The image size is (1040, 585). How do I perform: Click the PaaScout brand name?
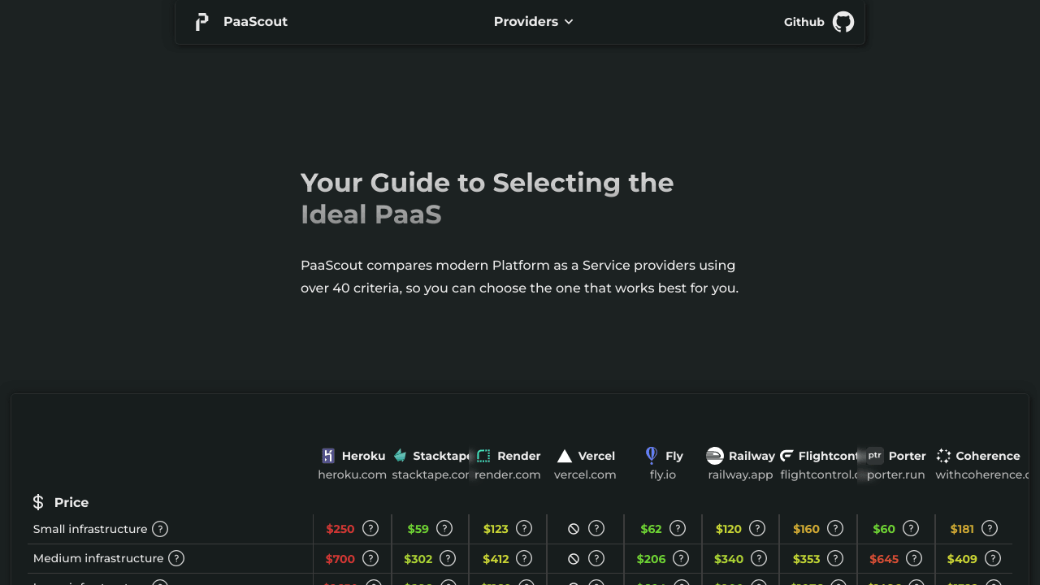click(x=255, y=22)
